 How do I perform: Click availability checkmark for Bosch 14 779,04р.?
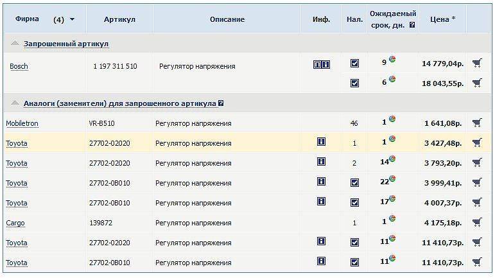pyautogui.click(x=354, y=64)
